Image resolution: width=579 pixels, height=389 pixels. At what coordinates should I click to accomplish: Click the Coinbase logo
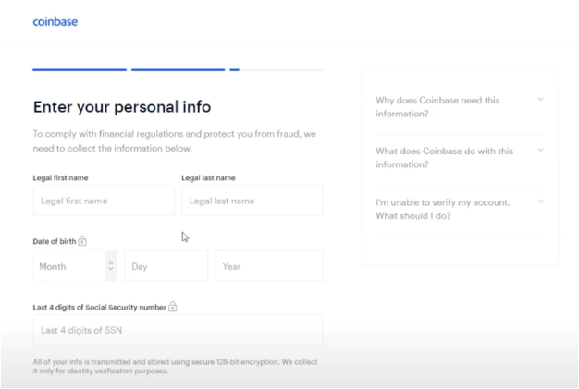click(x=55, y=22)
